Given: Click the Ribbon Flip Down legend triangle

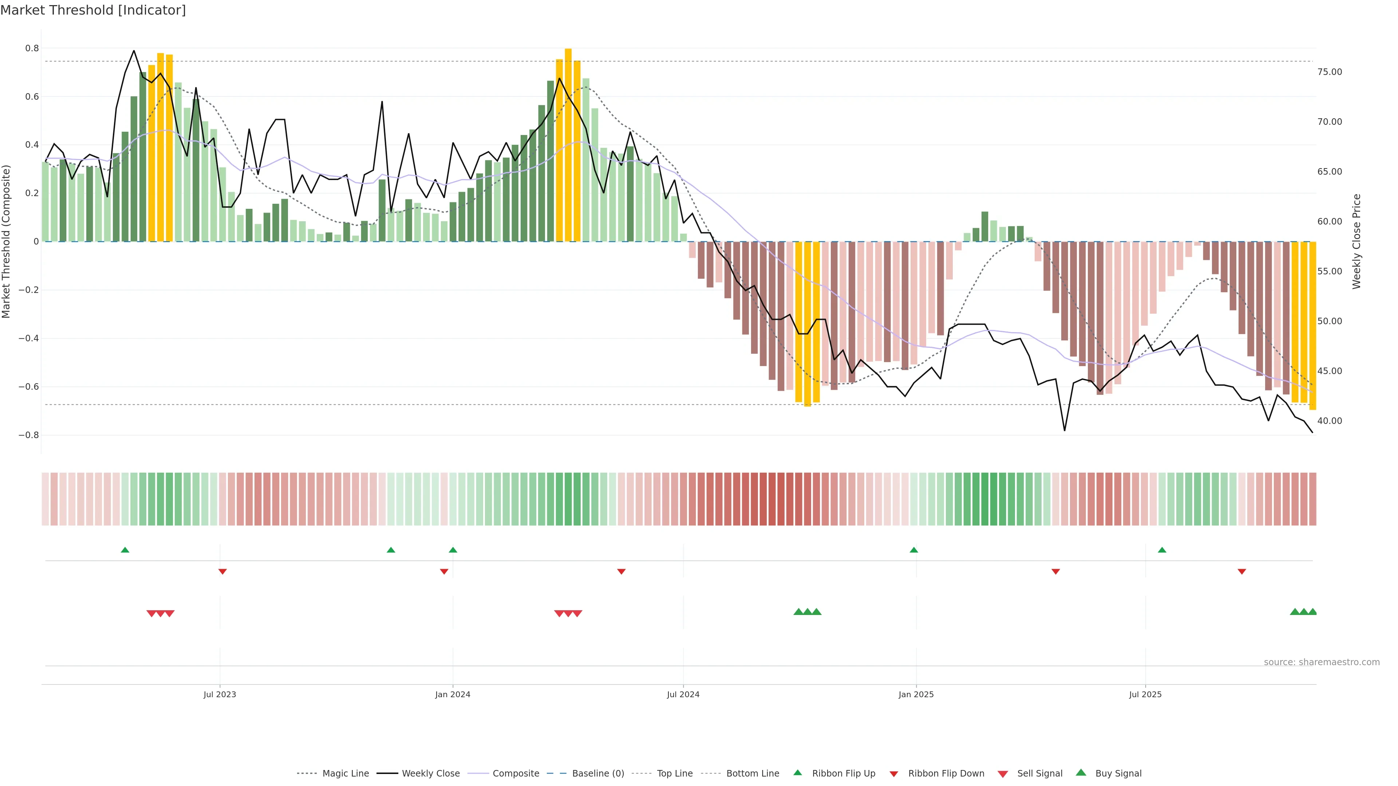Looking at the screenshot, I should point(894,774).
